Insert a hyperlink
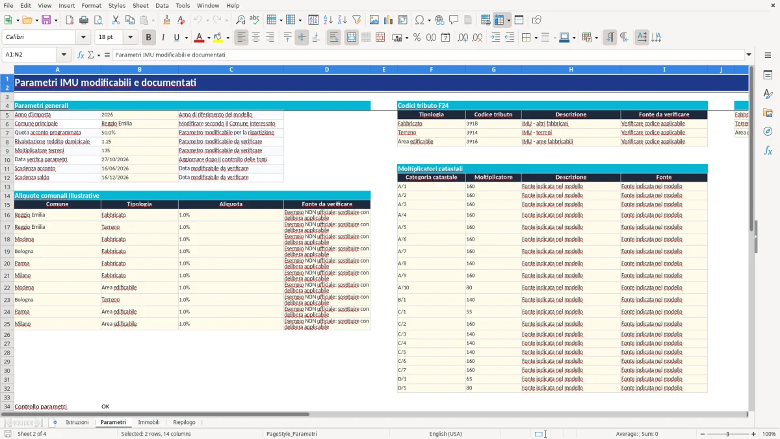The height and width of the screenshot is (439, 780). coord(439,20)
